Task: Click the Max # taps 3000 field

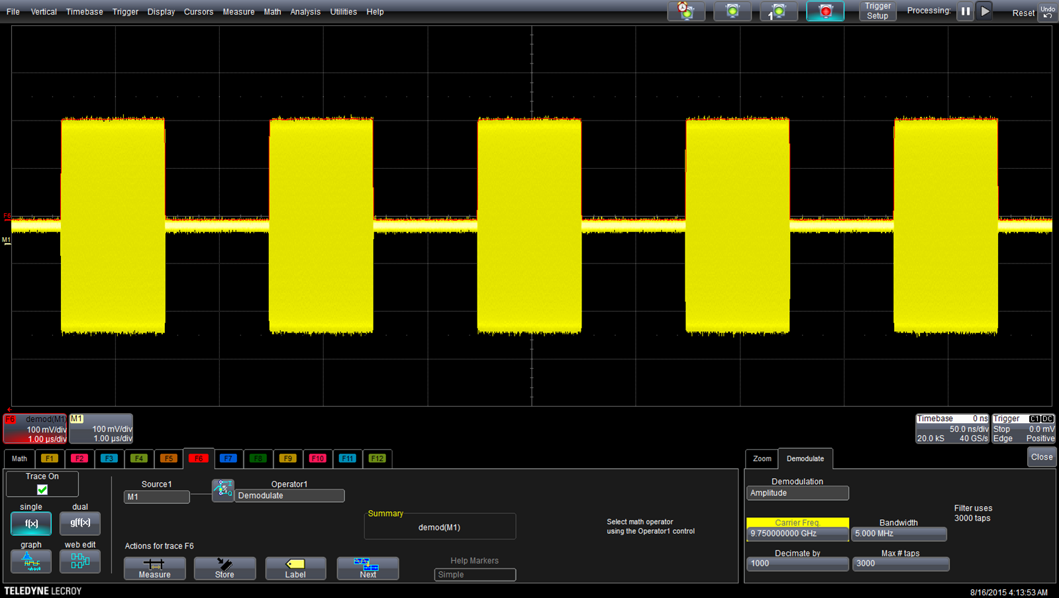Action: 901,564
